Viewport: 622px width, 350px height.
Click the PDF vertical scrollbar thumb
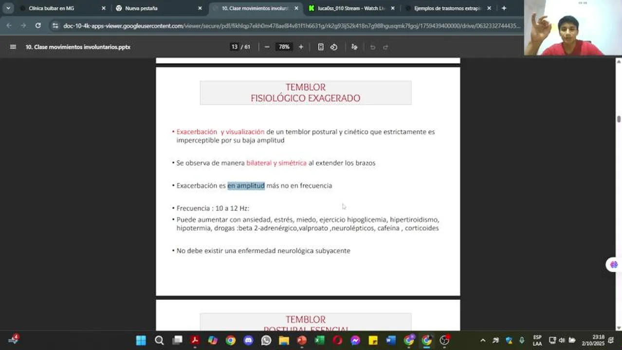(619, 119)
